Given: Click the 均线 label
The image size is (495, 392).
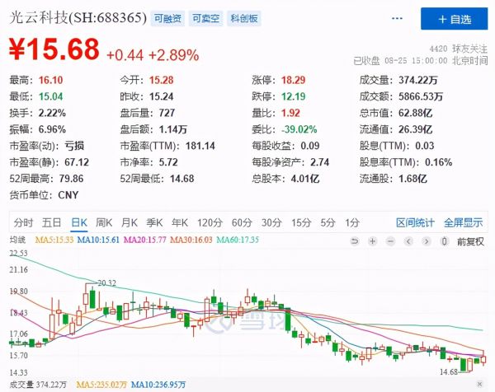Looking at the screenshot, I should click(17, 240).
